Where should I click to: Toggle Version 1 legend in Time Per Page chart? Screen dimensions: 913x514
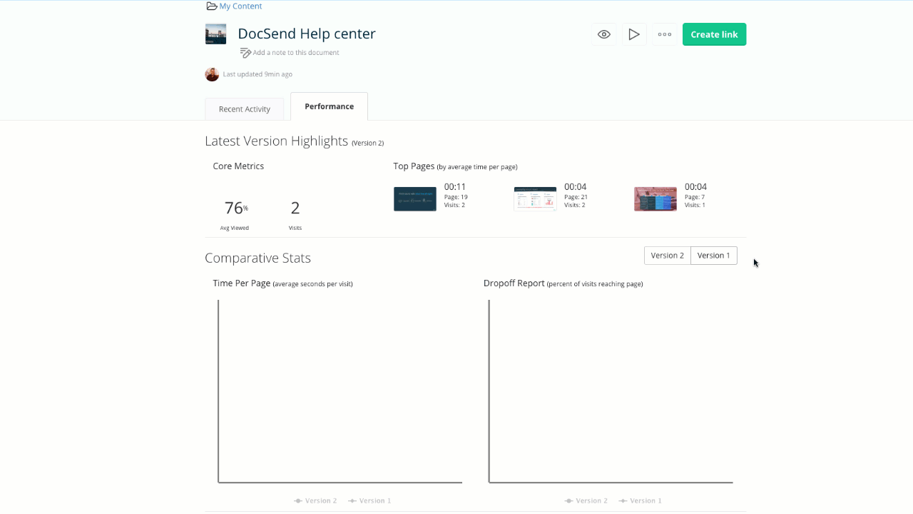(x=369, y=501)
